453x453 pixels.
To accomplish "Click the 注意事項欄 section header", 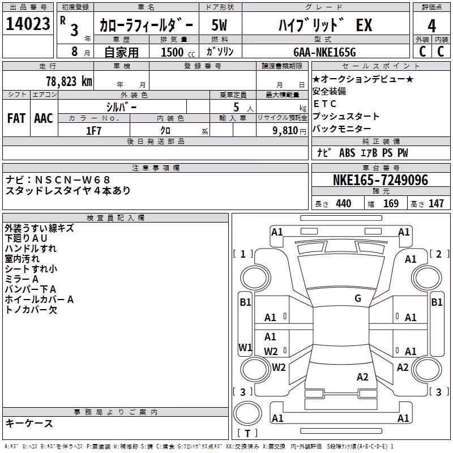I will click(x=155, y=168).
